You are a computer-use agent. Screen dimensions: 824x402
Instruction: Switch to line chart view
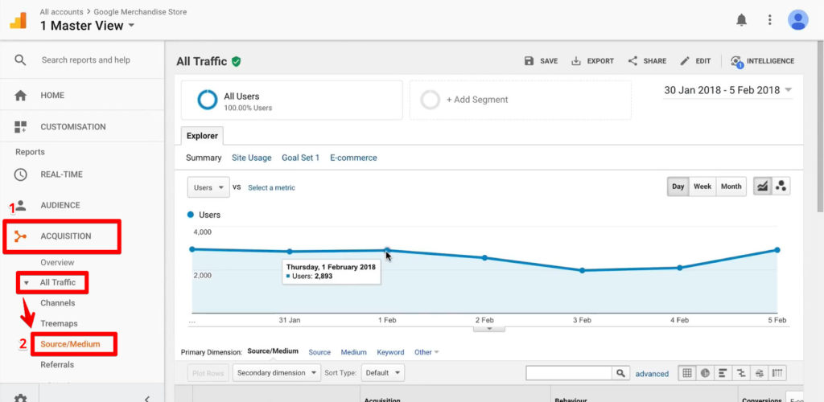763,187
